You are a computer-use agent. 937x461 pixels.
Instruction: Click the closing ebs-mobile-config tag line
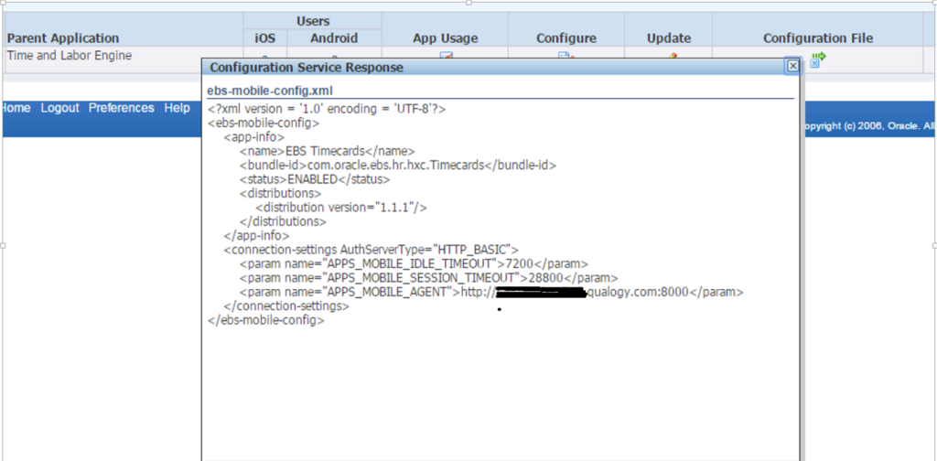pyautogui.click(x=266, y=320)
